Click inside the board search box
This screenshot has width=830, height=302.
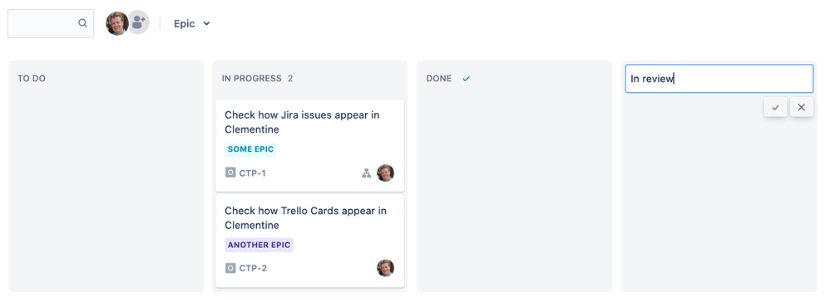50,23
